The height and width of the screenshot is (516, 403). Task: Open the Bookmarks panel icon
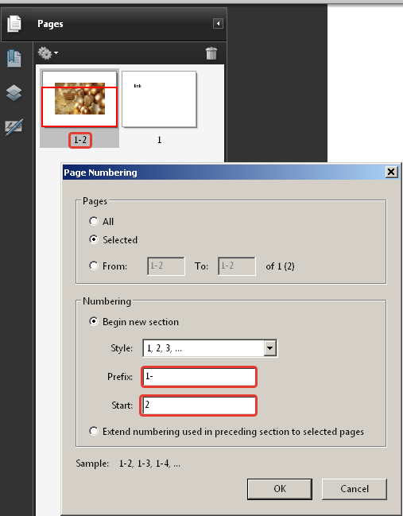pos(14,59)
